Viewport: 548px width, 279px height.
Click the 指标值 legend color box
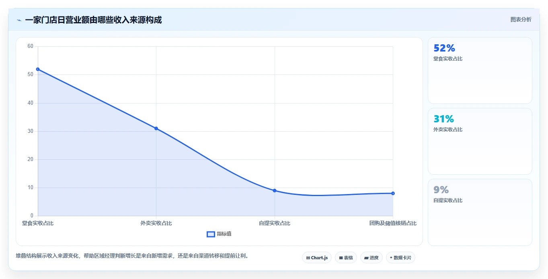pos(211,234)
